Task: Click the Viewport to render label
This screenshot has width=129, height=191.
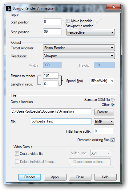Action: pos(80,26)
